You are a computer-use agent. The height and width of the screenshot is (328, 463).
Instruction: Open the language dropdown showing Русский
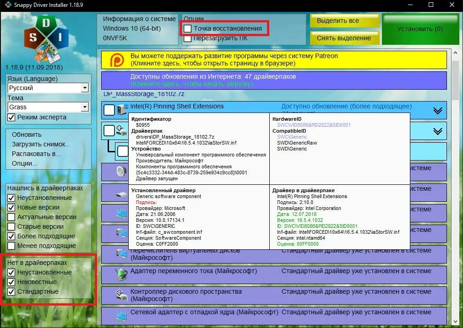85,88
